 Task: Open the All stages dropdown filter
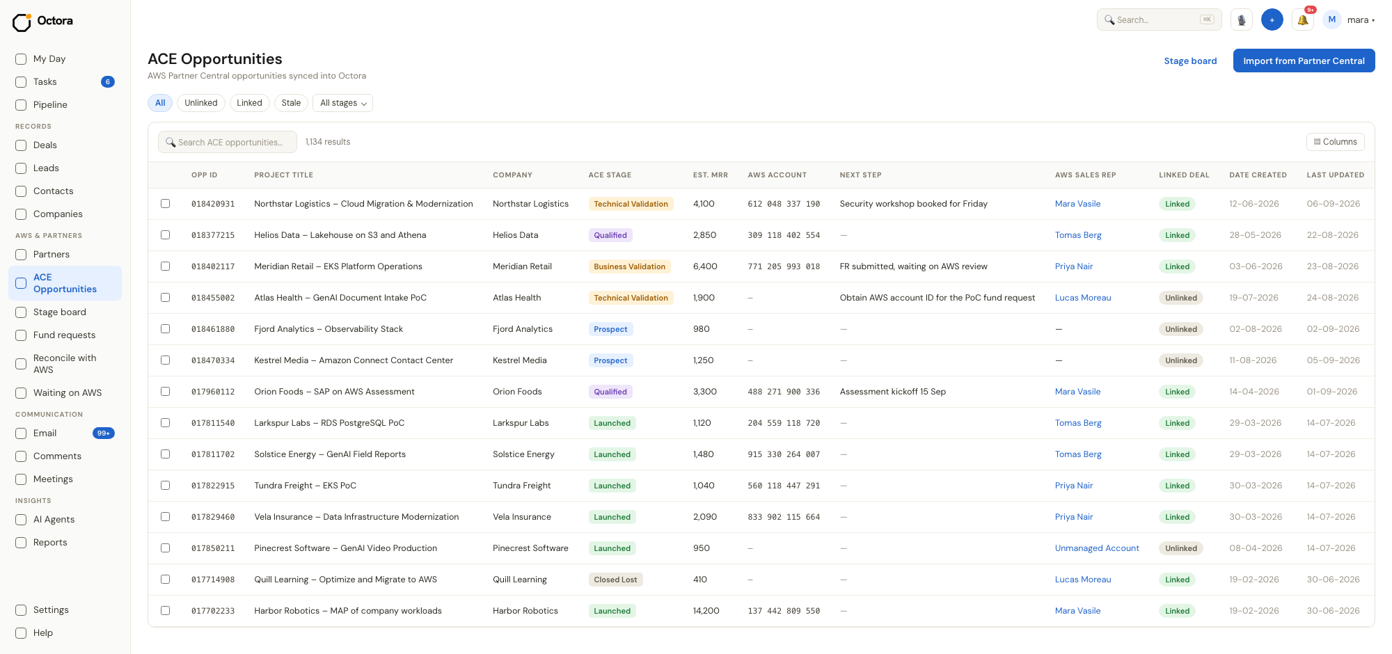[342, 103]
